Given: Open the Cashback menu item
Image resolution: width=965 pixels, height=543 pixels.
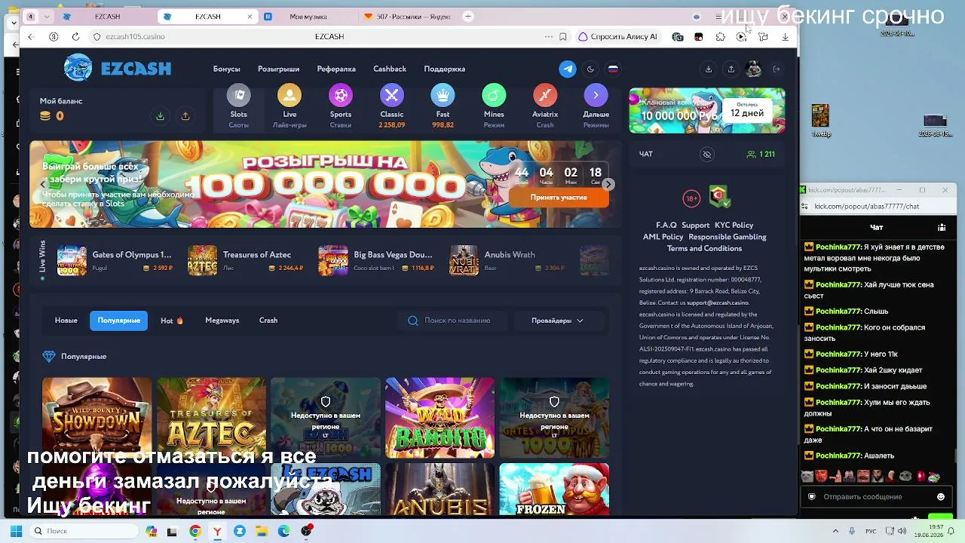Looking at the screenshot, I should [x=390, y=69].
